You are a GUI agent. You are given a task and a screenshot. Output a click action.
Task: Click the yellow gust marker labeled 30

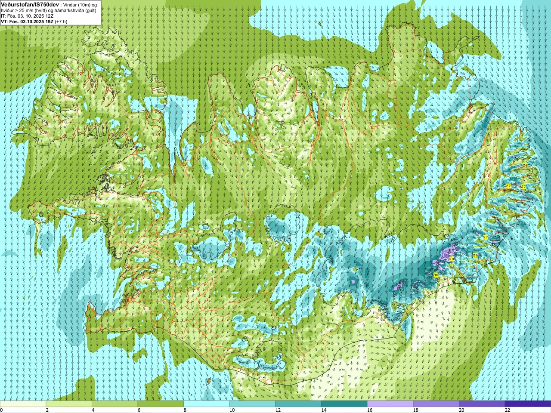(436, 274)
